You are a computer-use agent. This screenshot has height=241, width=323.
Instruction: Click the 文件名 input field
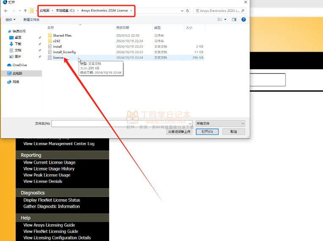click(x=122, y=123)
